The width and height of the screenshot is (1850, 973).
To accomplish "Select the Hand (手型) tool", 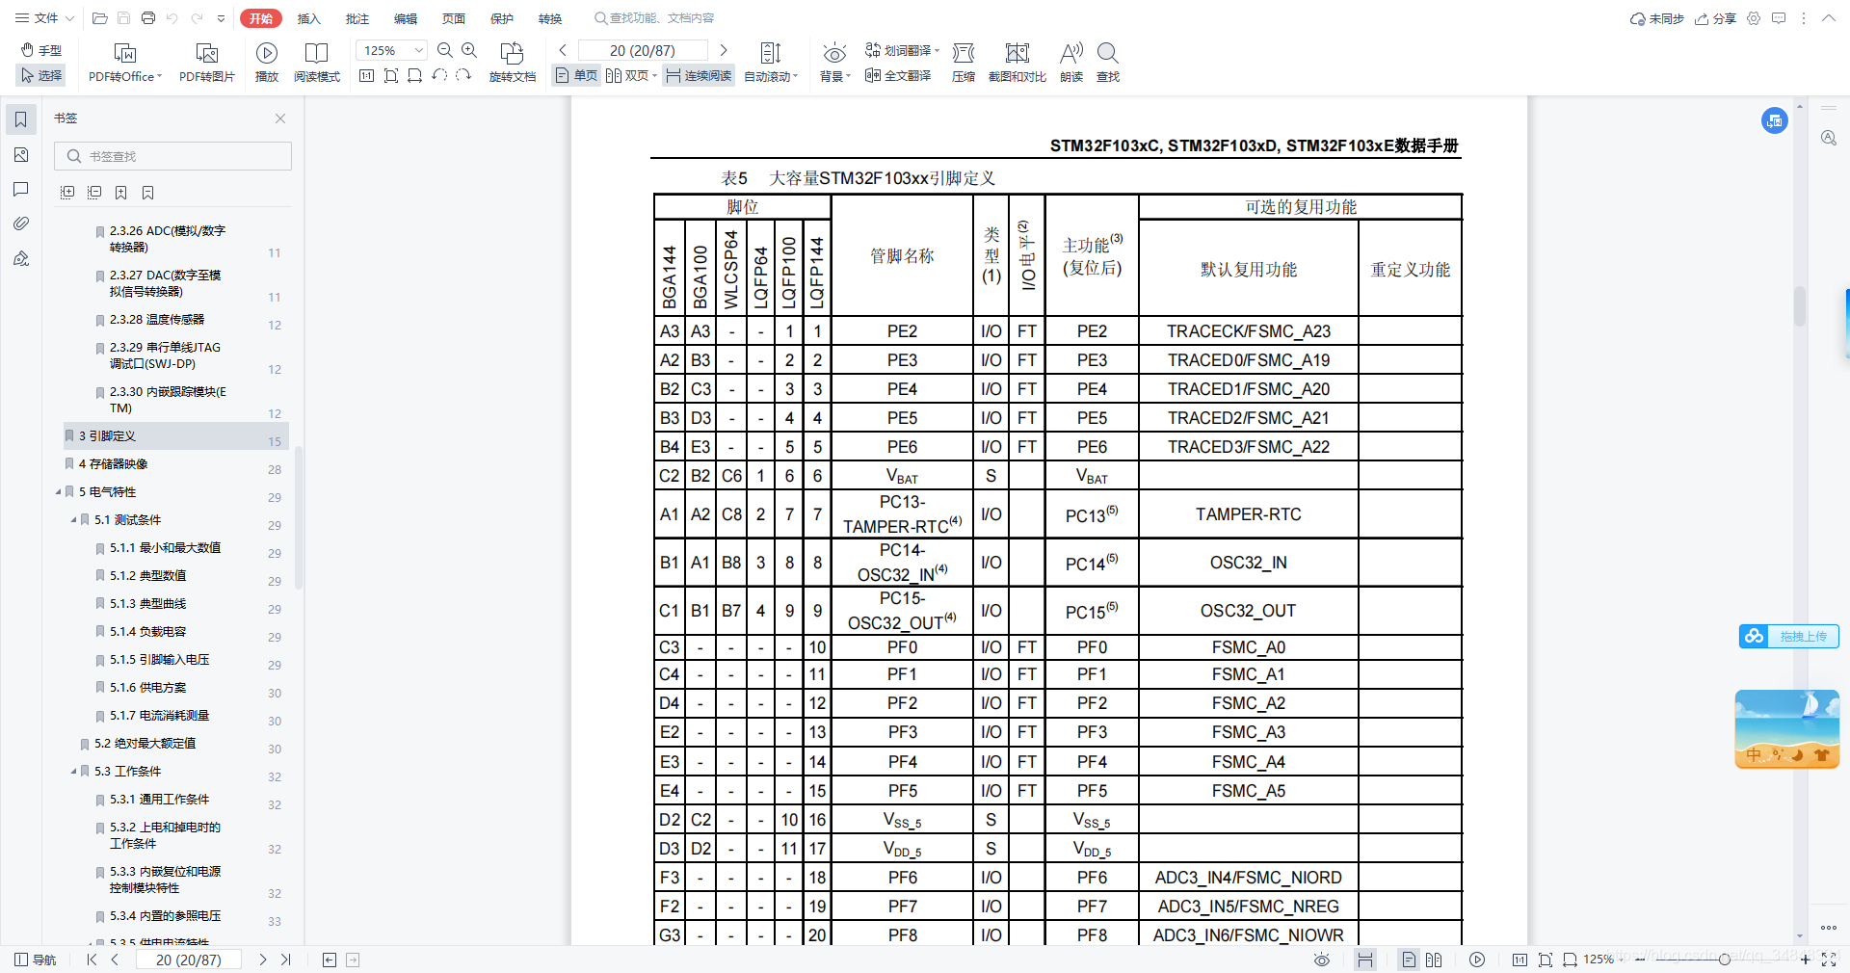I will pos(40,50).
